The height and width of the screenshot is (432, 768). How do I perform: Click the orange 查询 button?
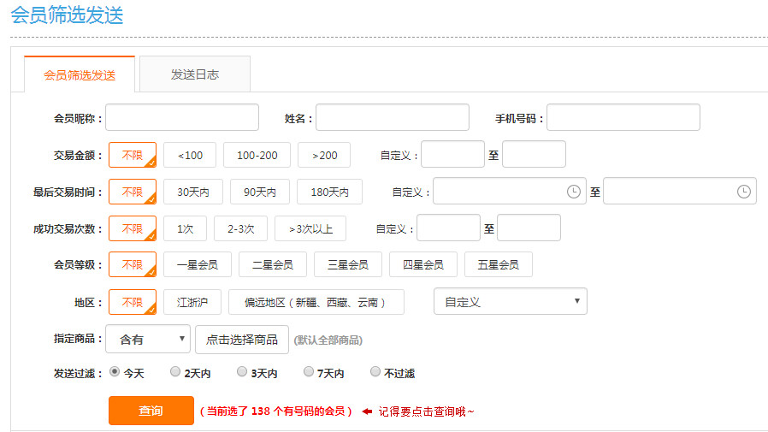(x=151, y=411)
